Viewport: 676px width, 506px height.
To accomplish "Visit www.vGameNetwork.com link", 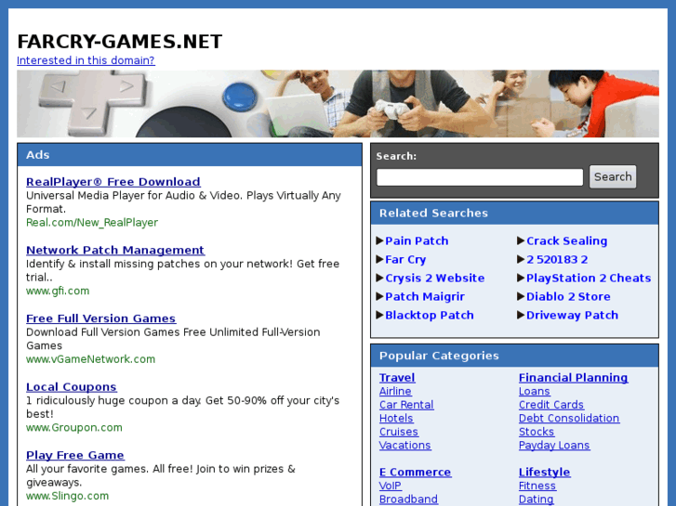I will tap(90, 359).
